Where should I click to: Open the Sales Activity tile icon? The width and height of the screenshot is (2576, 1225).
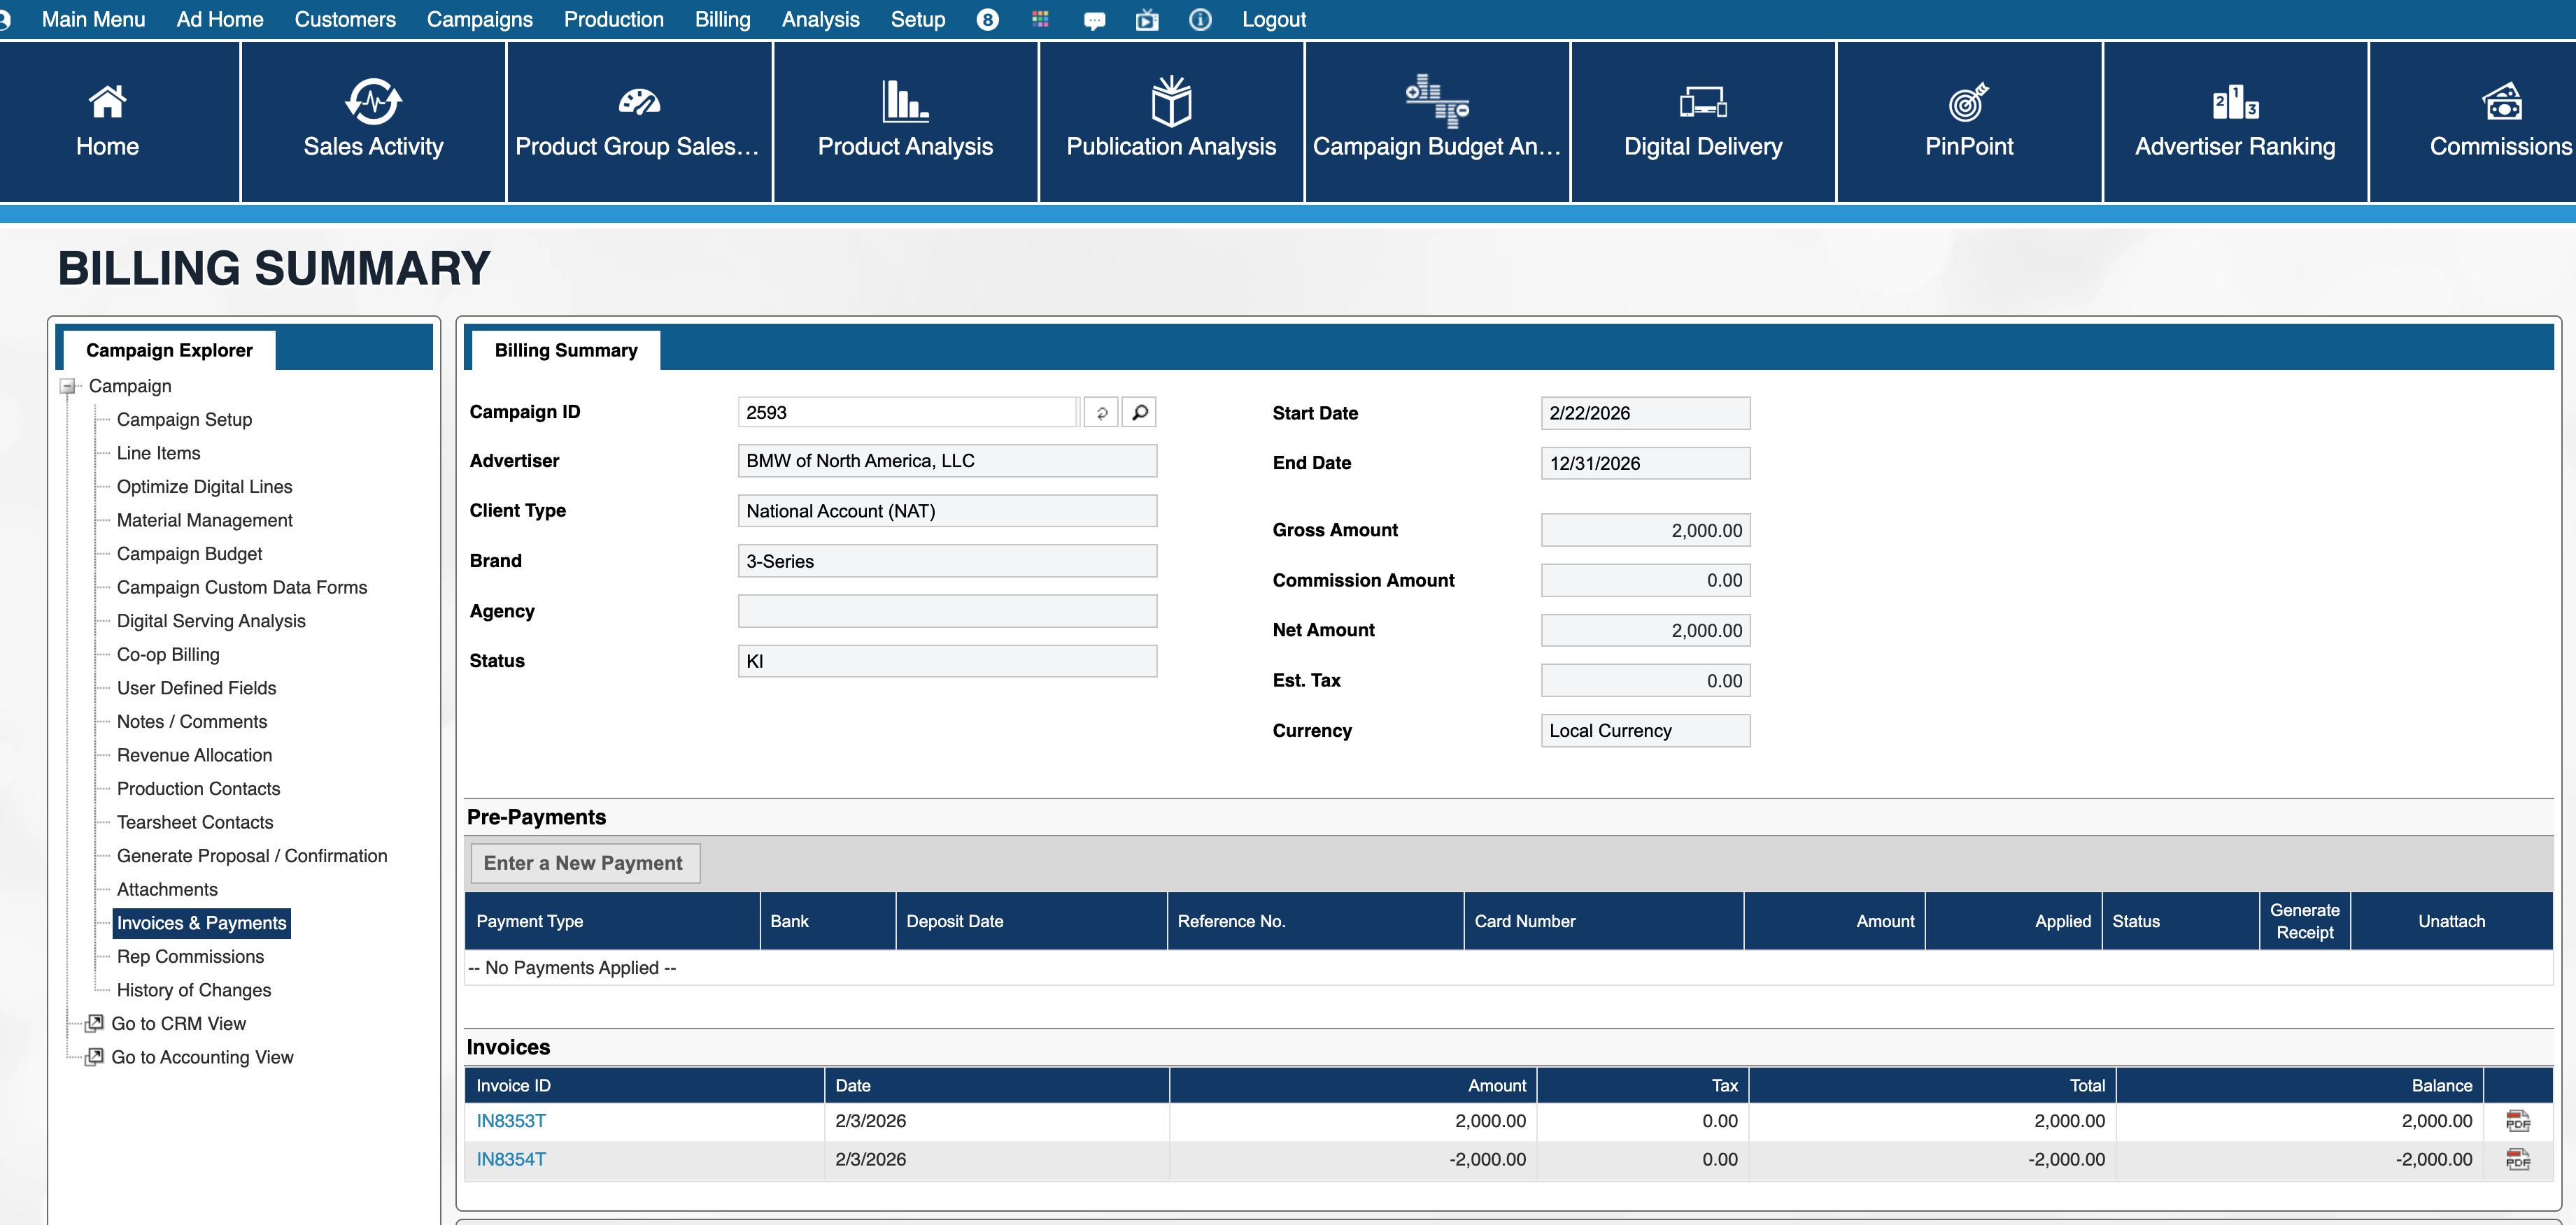point(373,100)
